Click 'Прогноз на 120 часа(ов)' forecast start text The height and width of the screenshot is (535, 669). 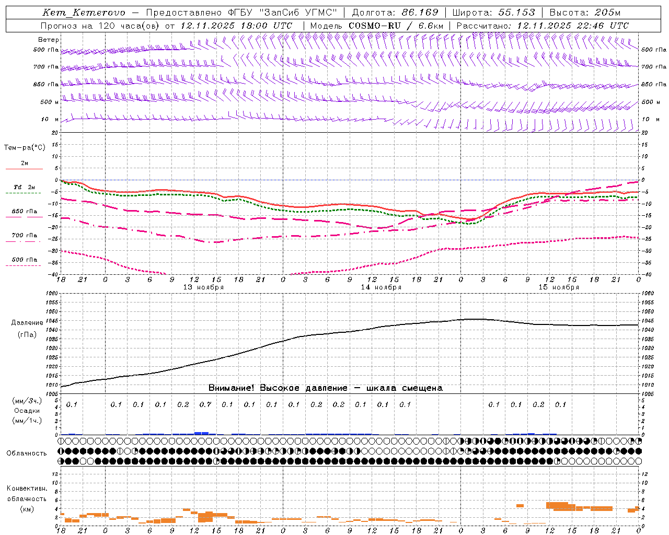click(100, 26)
